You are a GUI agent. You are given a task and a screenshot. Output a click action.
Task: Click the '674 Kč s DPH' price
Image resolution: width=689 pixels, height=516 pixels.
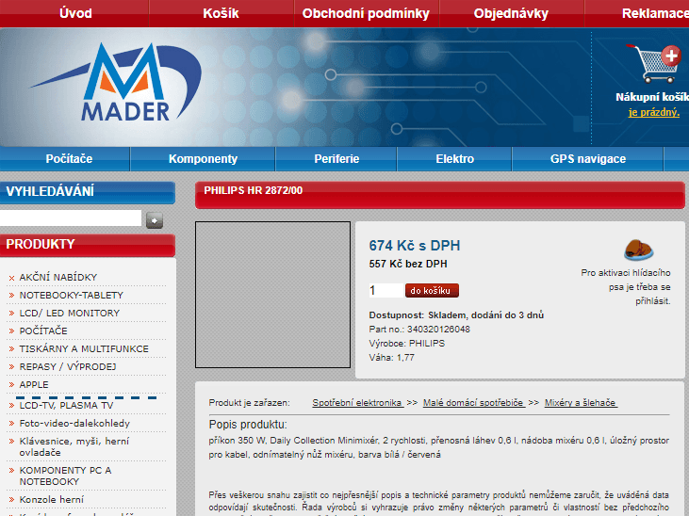tap(415, 246)
